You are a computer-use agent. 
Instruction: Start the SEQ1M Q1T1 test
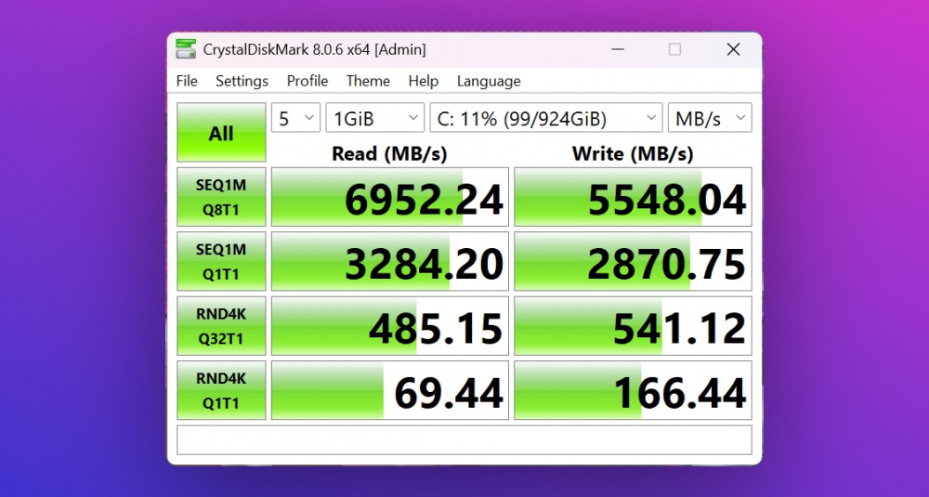coord(221,261)
